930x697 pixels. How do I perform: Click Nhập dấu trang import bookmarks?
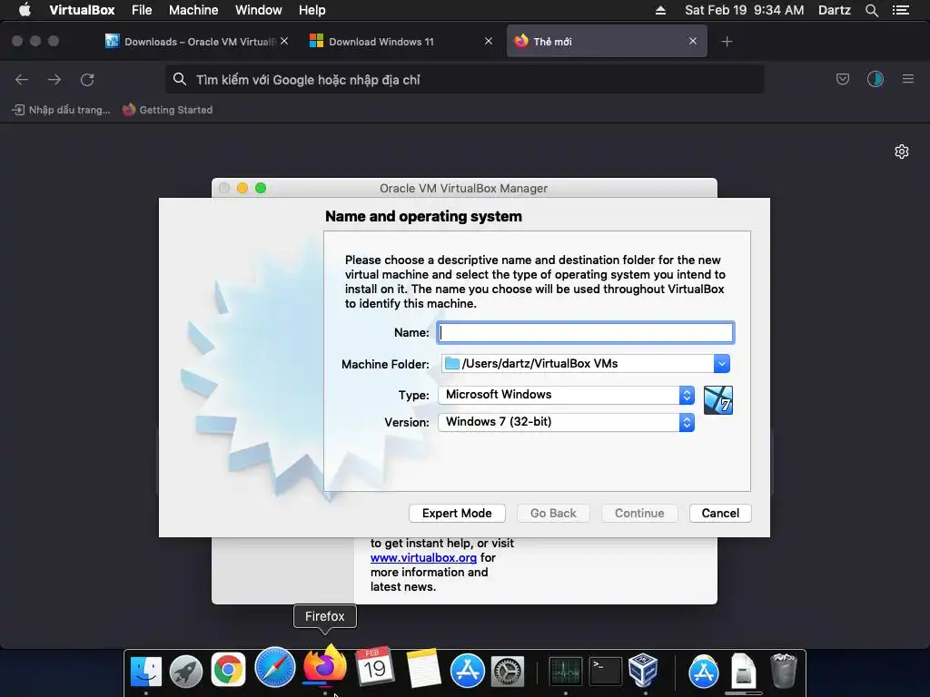coord(62,110)
